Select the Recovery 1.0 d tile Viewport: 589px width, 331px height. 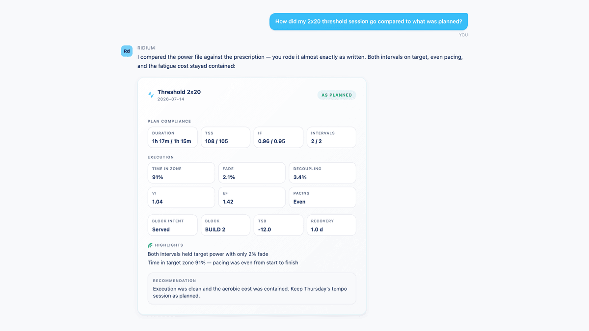coord(331,225)
